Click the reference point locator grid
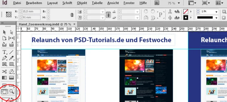Screen dimensions: 227x102 tap(9, 14)
